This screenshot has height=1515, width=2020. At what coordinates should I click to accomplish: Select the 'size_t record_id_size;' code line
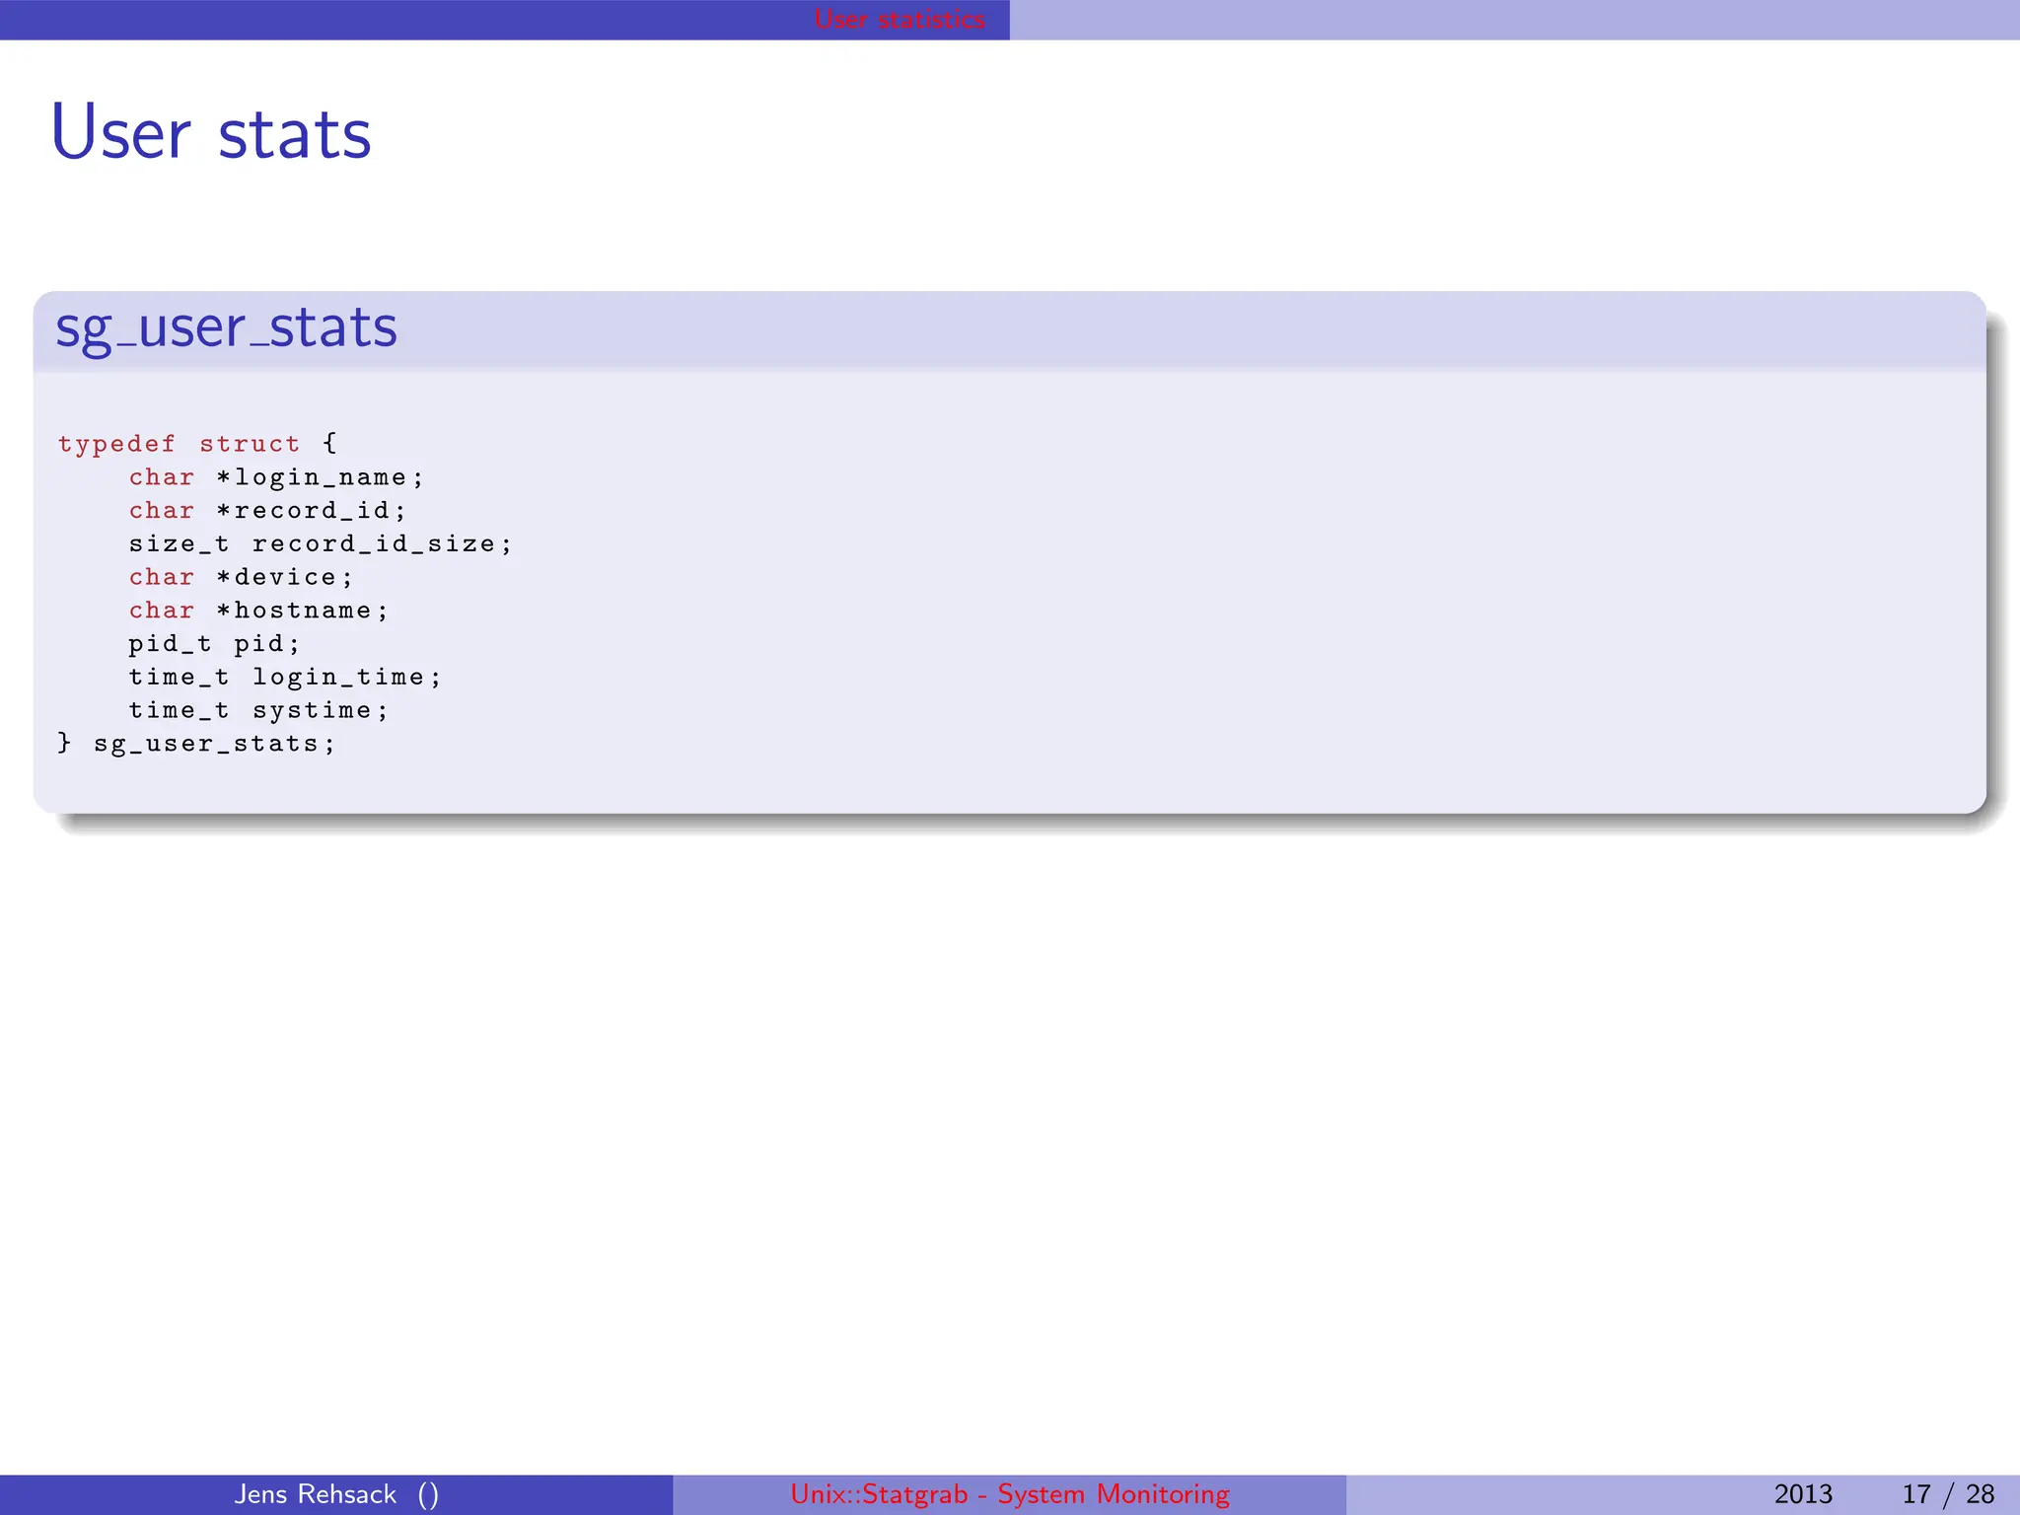pos(321,544)
